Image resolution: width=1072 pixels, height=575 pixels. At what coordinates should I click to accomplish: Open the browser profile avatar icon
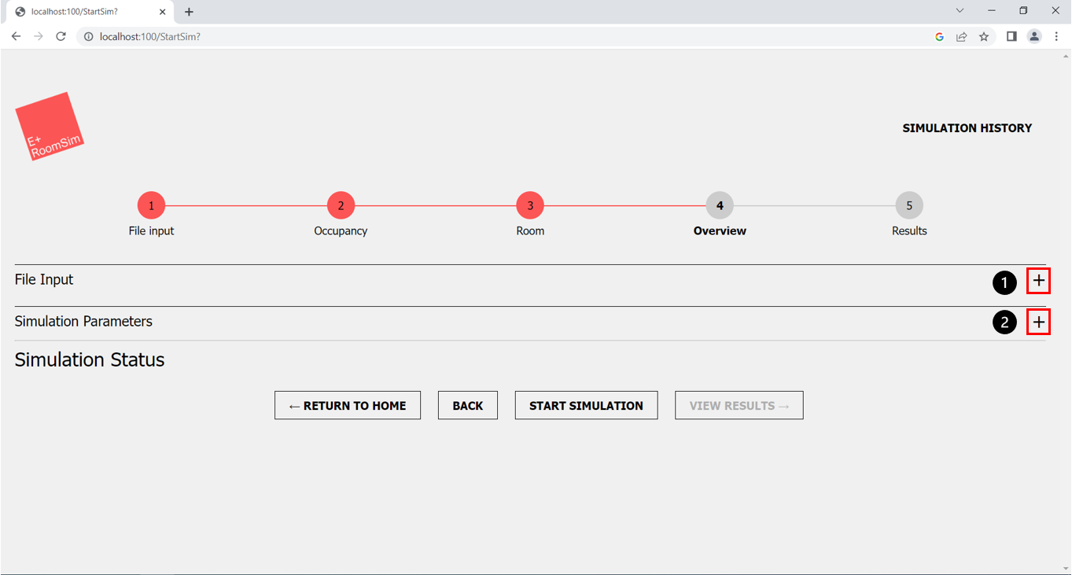click(x=1034, y=37)
